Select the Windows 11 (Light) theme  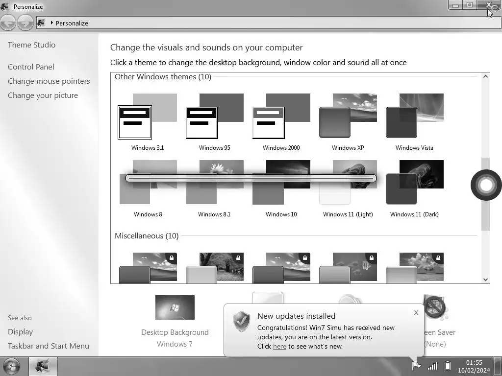coord(348,188)
